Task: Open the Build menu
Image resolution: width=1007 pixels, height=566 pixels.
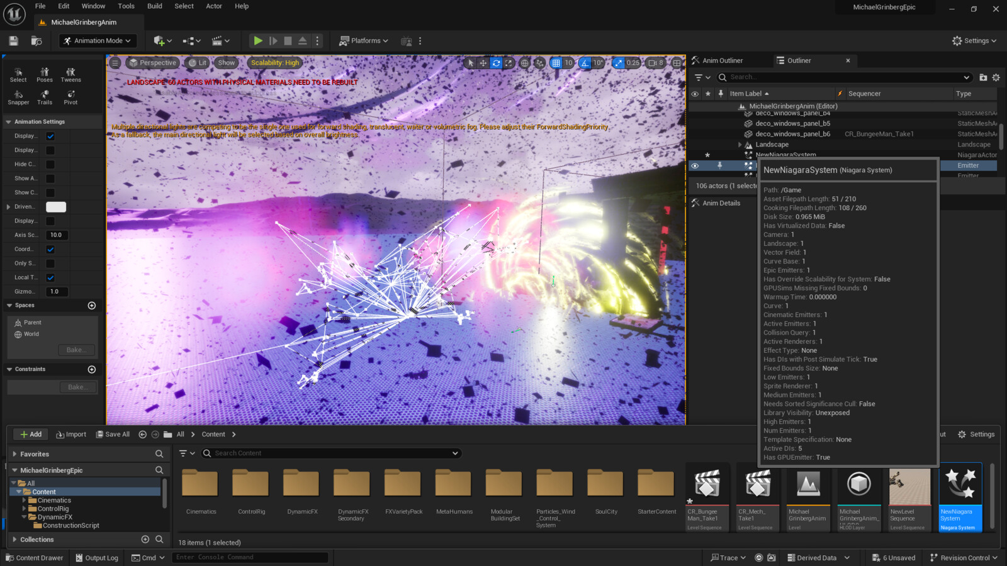Action: [155, 6]
